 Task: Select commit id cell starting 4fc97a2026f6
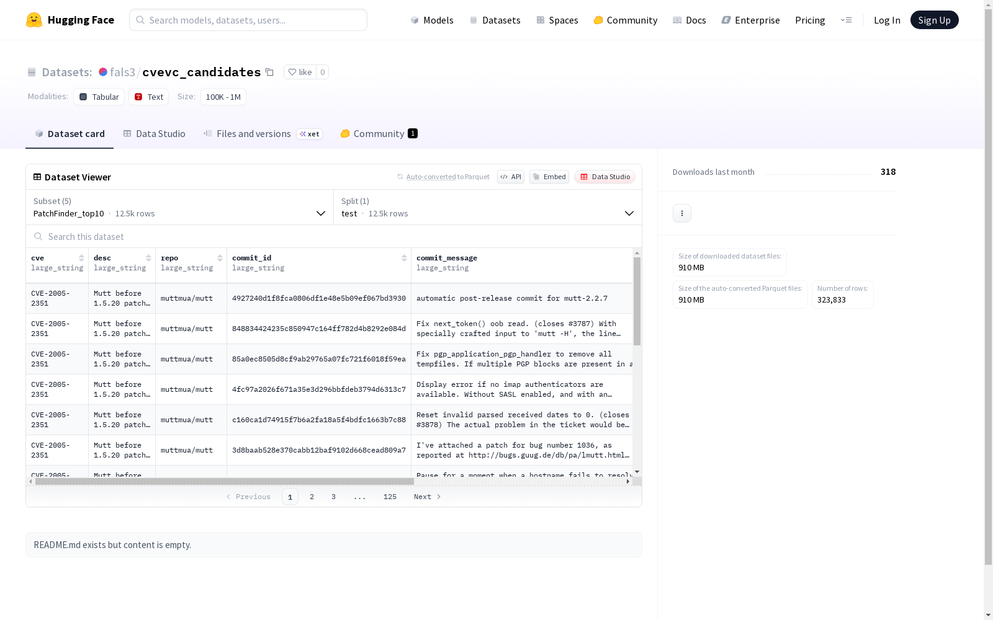click(x=319, y=389)
